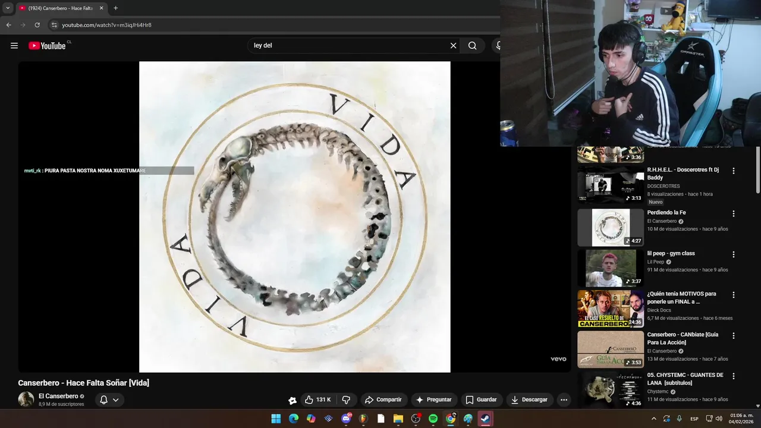Click the address bar URL
The width and height of the screenshot is (761, 428).
pos(107,25)
